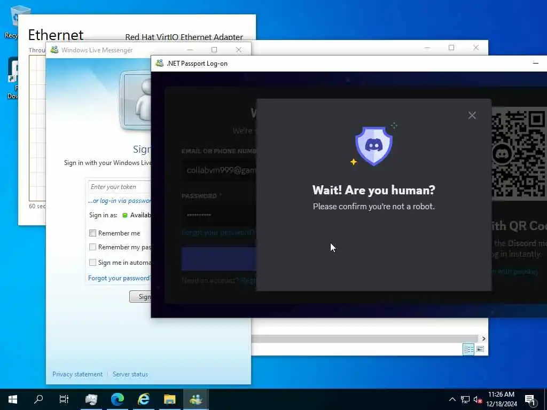Click the Discord 'Forgot your password?' link
Viewport: 547px width, 410px height.
218,233
